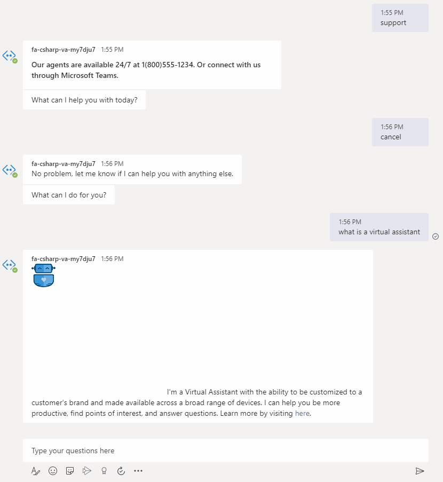Select the cancel message bubble
This screenshot has width=443, height=482.
pos(400,132)
